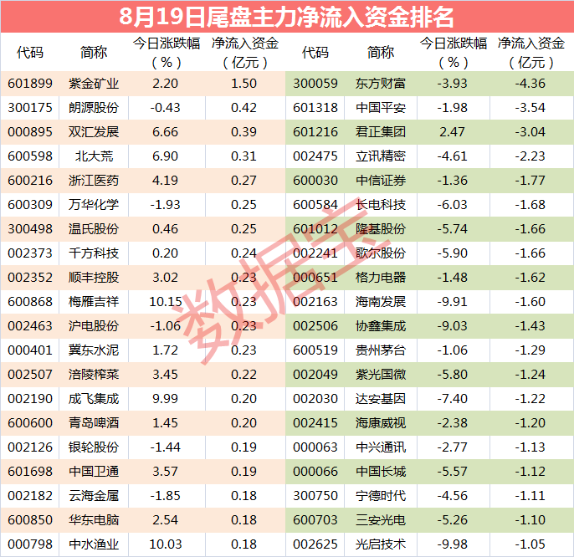Select the 1.50 net inflow value
The image size is (574, 557).
click(x=243, y=84)
